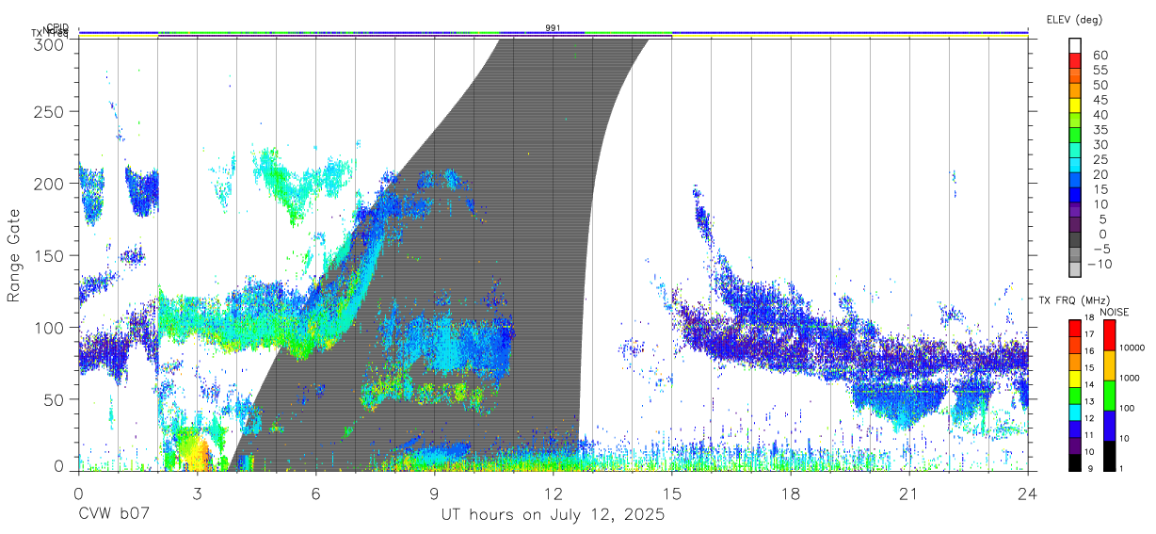The width and height of the screenshot is (1156, 534).
Task: Click the '12' UT hour tick label
Action: pyautogui.click(x=554, y=493)
